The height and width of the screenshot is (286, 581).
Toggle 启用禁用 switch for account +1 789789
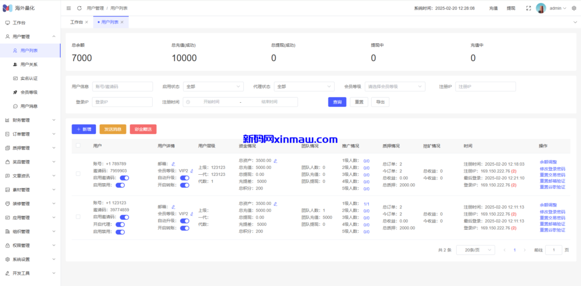coord(120,185)
